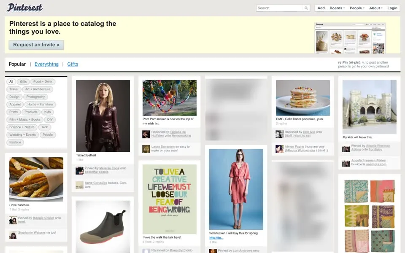This screenshot has height=253, width=405.
Task: Select the Popular tab
Action: (17, 64)
